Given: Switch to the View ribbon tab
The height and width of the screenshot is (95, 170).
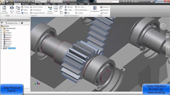Looking at the screenshot, I should coord(54,4).
